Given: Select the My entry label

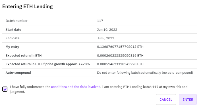Looking at the screenshot, I should pos(12,47).
